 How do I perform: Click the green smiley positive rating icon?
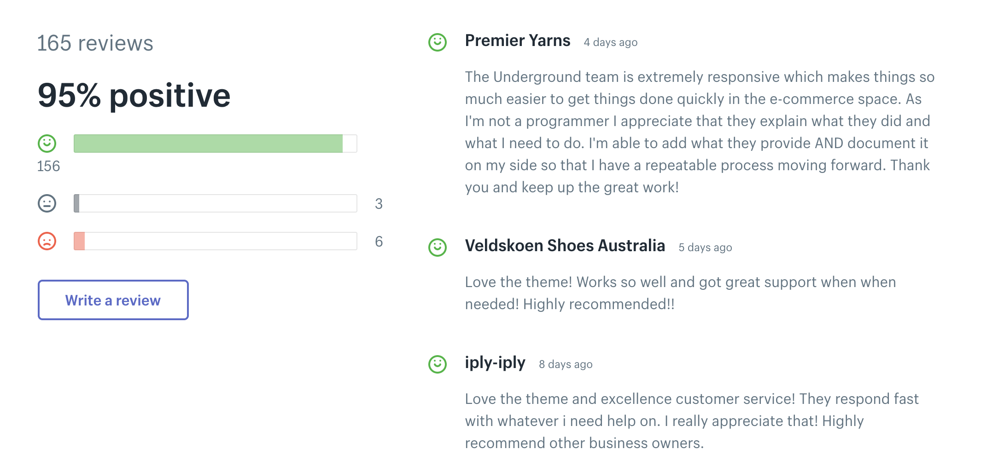47,144
